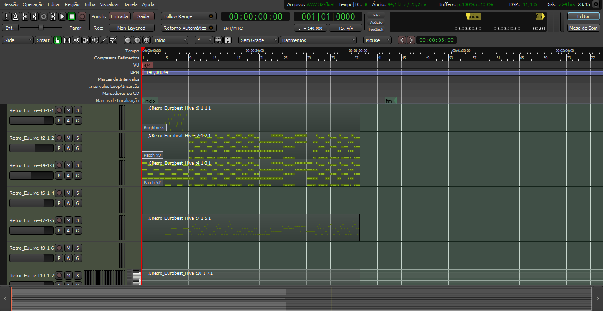Viewport: 603px width, 311px height.
Task: Zoom out with the minus icon
Action: [x=128, y=40]
